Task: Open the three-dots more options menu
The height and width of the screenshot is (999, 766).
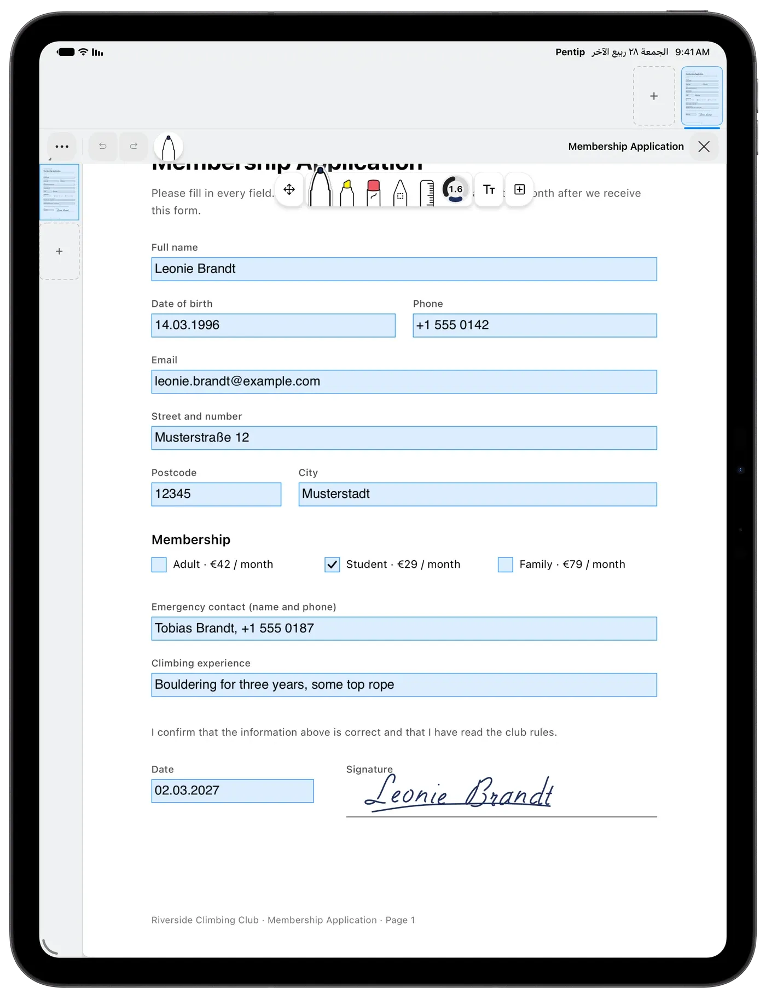Action: [62, 147]
